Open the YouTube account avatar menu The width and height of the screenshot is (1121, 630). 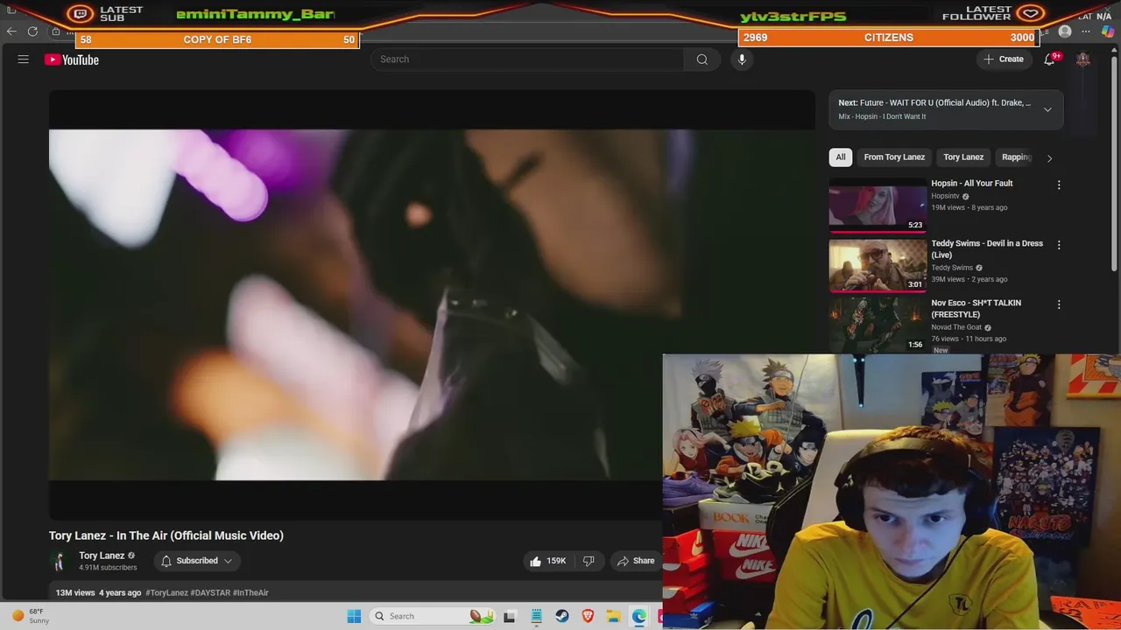[x=1083, y=59]
